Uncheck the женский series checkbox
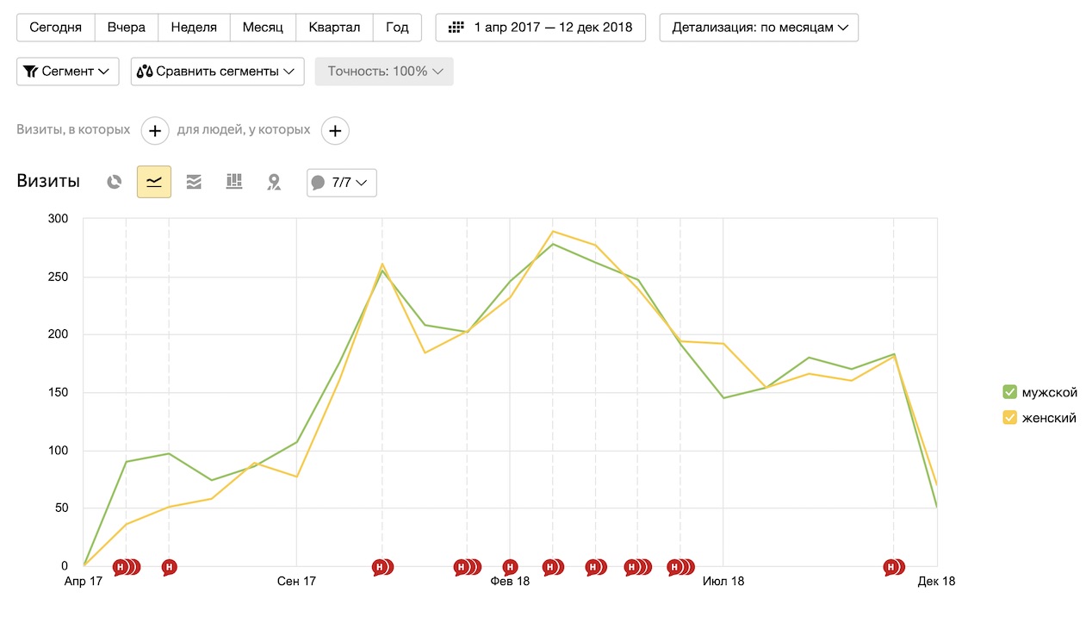This screenshot has height=617, width=1086. pos(1010,418)
